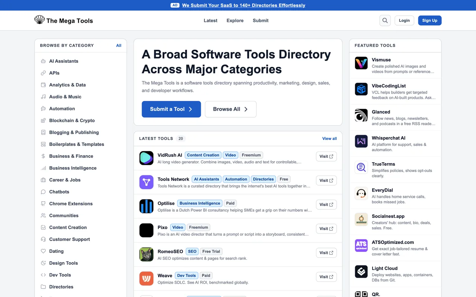Click the APIs link icon in sidebar
The width and height of the screenshot is (476, 297).
tap(43, 73)
